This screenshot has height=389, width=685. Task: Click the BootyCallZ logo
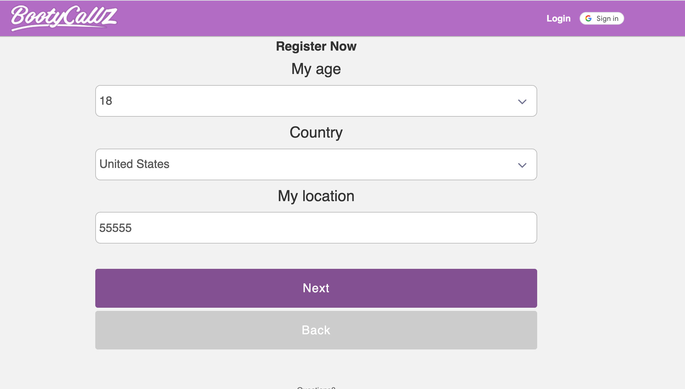pyautogui.click(x=64, y=17)
